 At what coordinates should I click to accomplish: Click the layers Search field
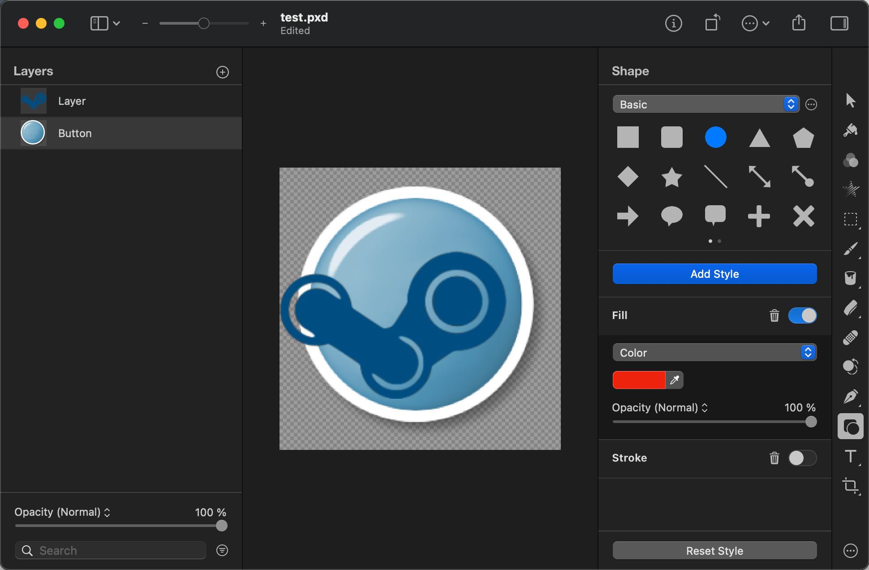point(110,550)
